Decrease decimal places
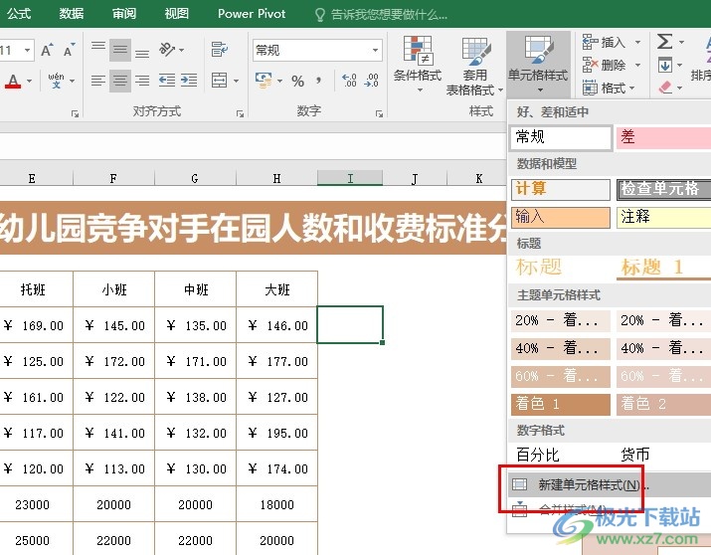 click(x=372, y=81)
